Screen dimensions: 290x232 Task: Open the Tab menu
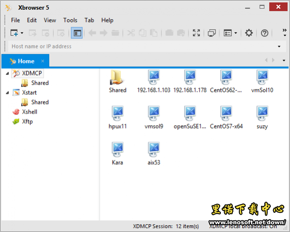coord(89,20)
